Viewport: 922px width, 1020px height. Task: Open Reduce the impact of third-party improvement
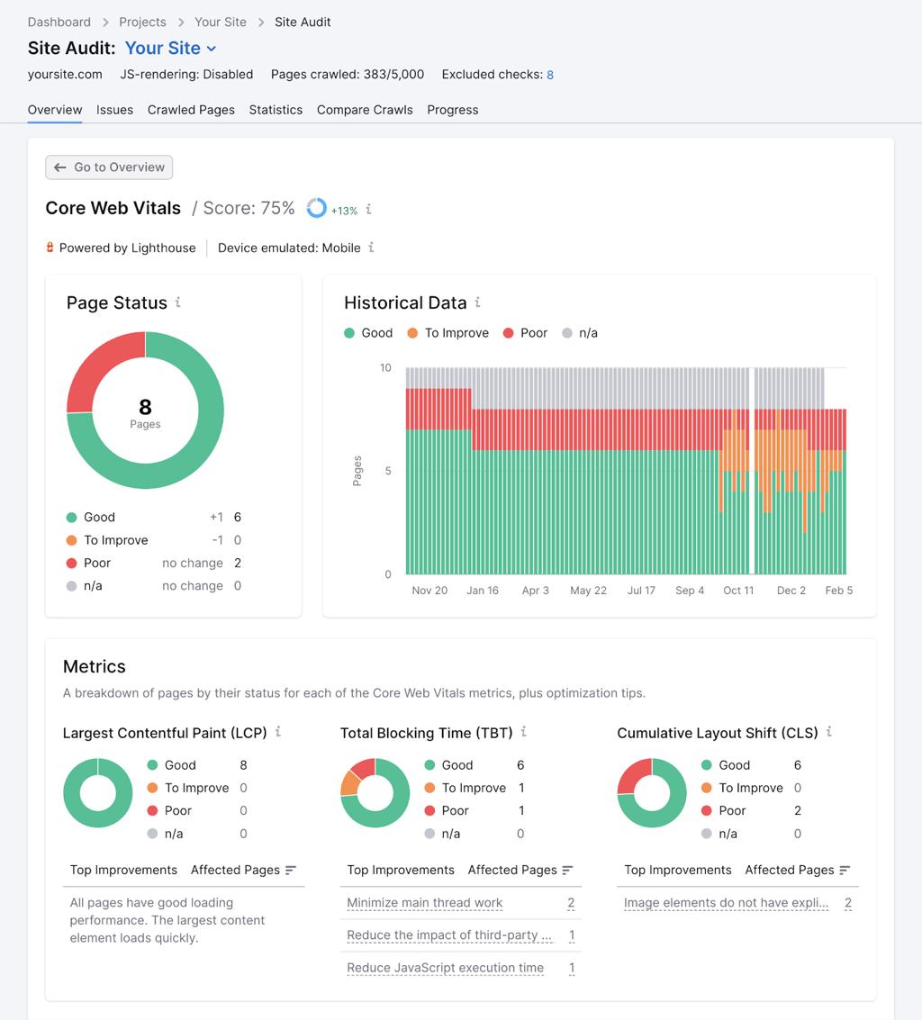449,935
